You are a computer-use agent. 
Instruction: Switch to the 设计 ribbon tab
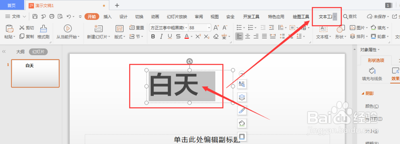point(123,16)
